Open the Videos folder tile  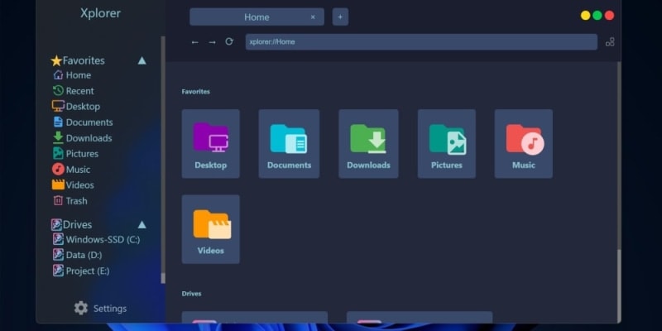click(x=211, y=229)
